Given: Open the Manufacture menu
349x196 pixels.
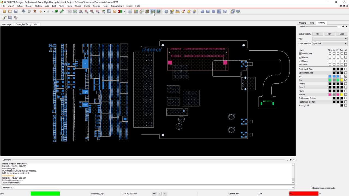Looking at the screenshot, I should point(117,6).
